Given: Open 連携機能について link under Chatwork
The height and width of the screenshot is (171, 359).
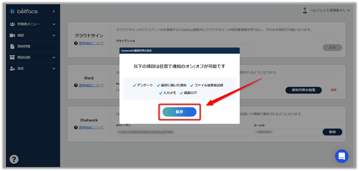Looking at the screenshot, I should click(91, 128).
